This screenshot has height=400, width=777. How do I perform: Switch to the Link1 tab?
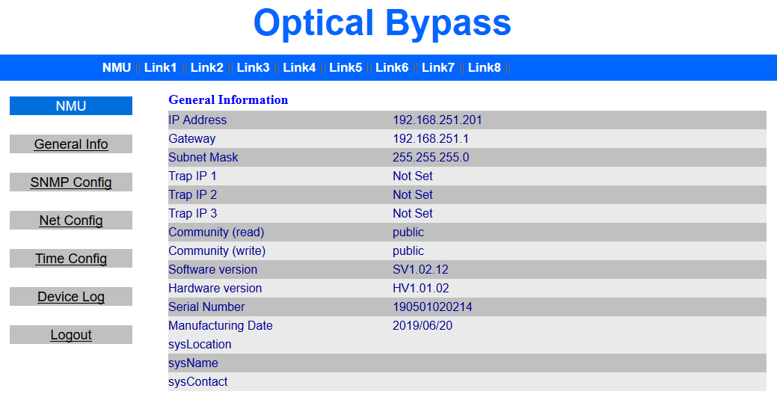pos(160,67)
